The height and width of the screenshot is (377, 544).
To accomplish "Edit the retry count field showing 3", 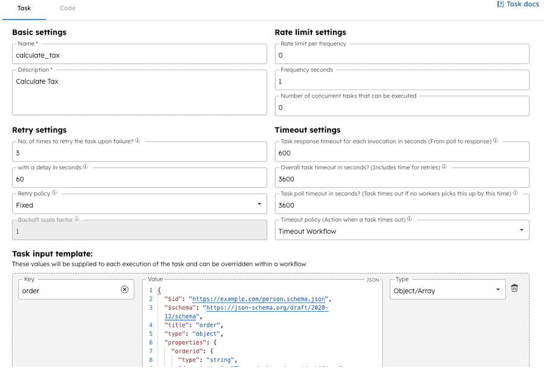I will pos(140,152).
